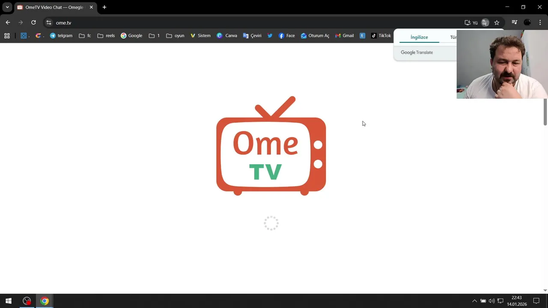Select the İngilizce translate tab
This screenshot has width=548, height=308.
[419, 37]
